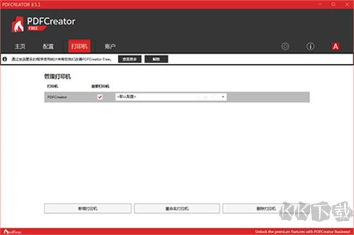354x235 pixels.
Task: Open the 主页 home tab
Action: point(20,46)
